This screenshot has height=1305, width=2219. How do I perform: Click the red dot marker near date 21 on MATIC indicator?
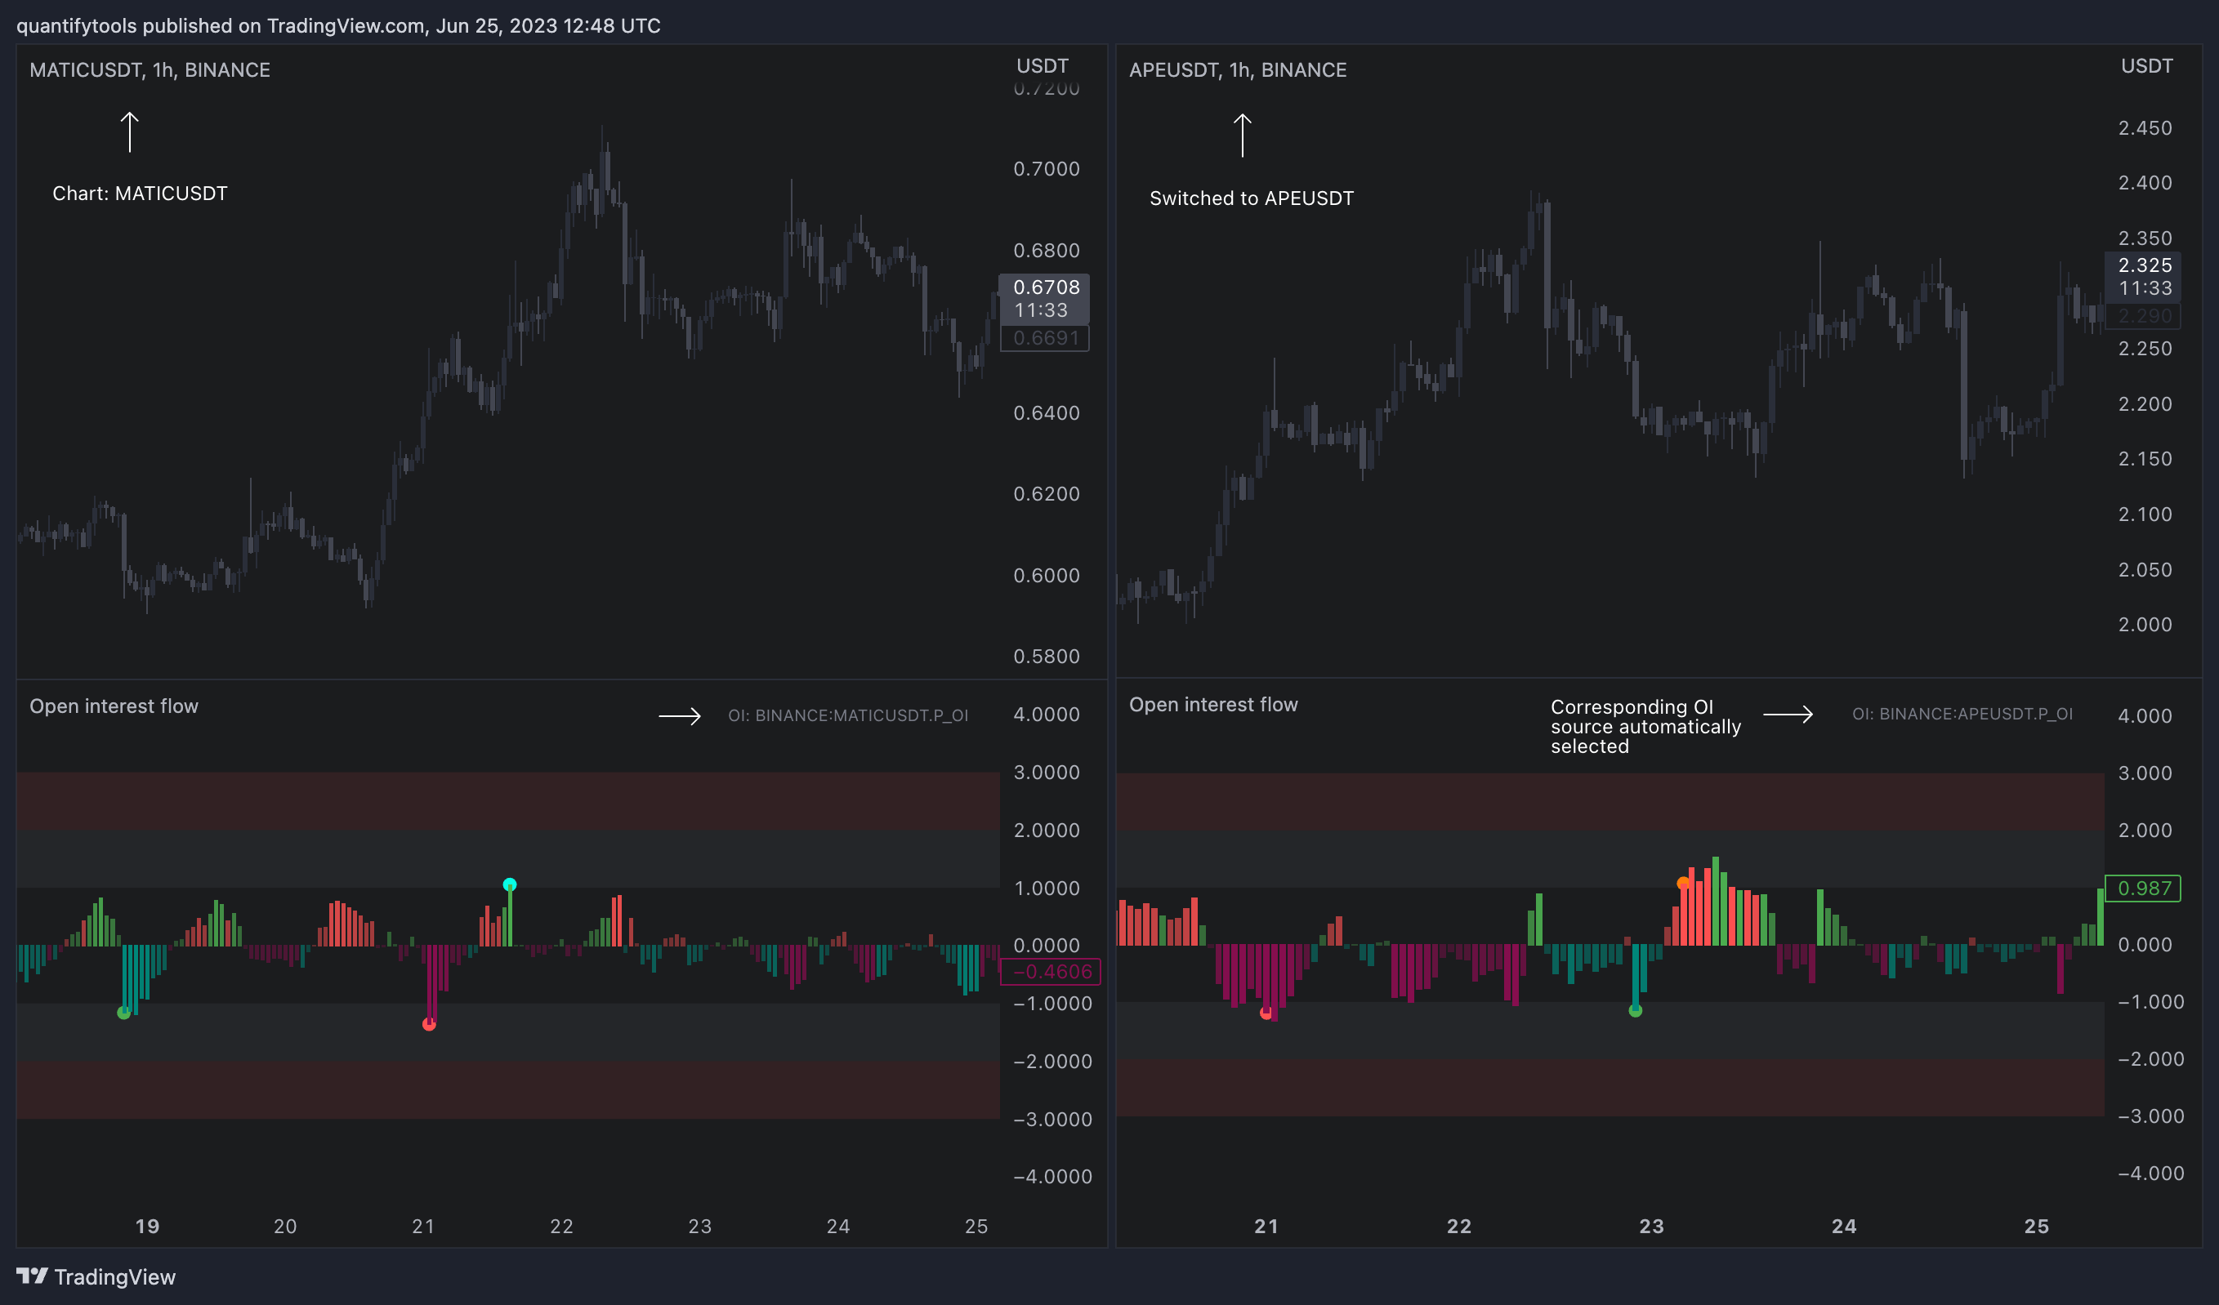click(x=429, y=1024)
